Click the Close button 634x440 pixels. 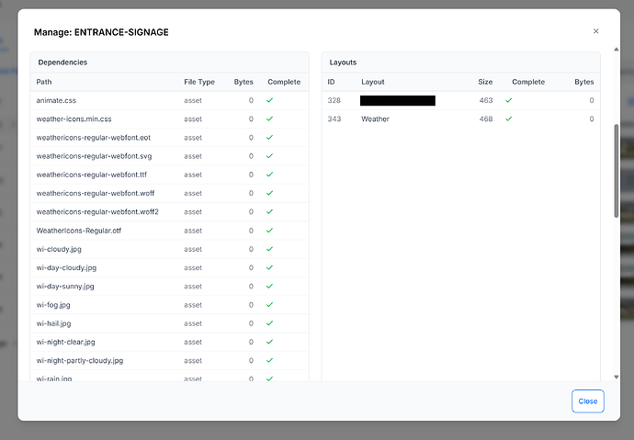(587, 401)
